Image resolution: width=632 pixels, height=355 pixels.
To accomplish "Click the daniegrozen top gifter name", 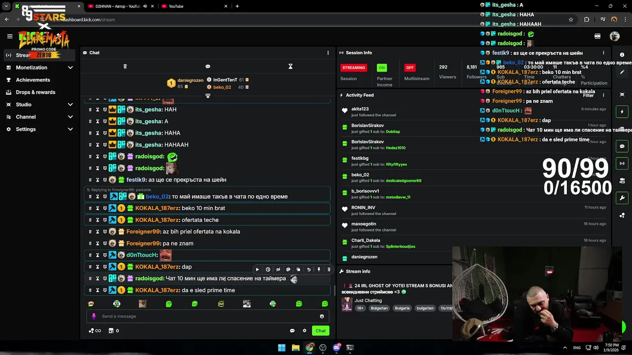I will 190,80.
